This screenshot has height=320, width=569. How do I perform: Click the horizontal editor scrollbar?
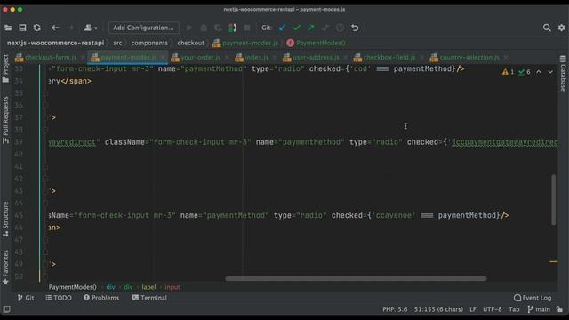point(356,278)
